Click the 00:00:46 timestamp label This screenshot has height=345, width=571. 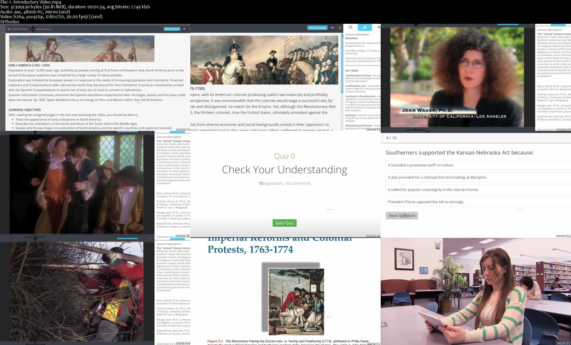[373, 236]
